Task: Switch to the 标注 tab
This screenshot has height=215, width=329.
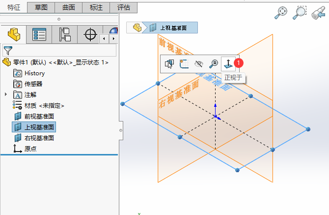Action: [x=96, y=7]
